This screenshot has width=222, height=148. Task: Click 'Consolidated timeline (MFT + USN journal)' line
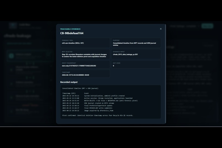80,88
